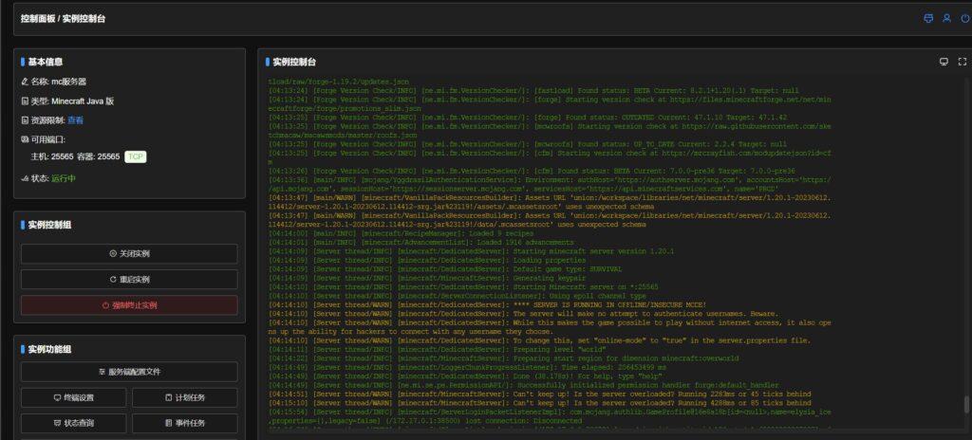The image size is (972, 440).
Task: Click the 主机: 25565 port text
Action: pyautogui.click(x=52, y=156)
